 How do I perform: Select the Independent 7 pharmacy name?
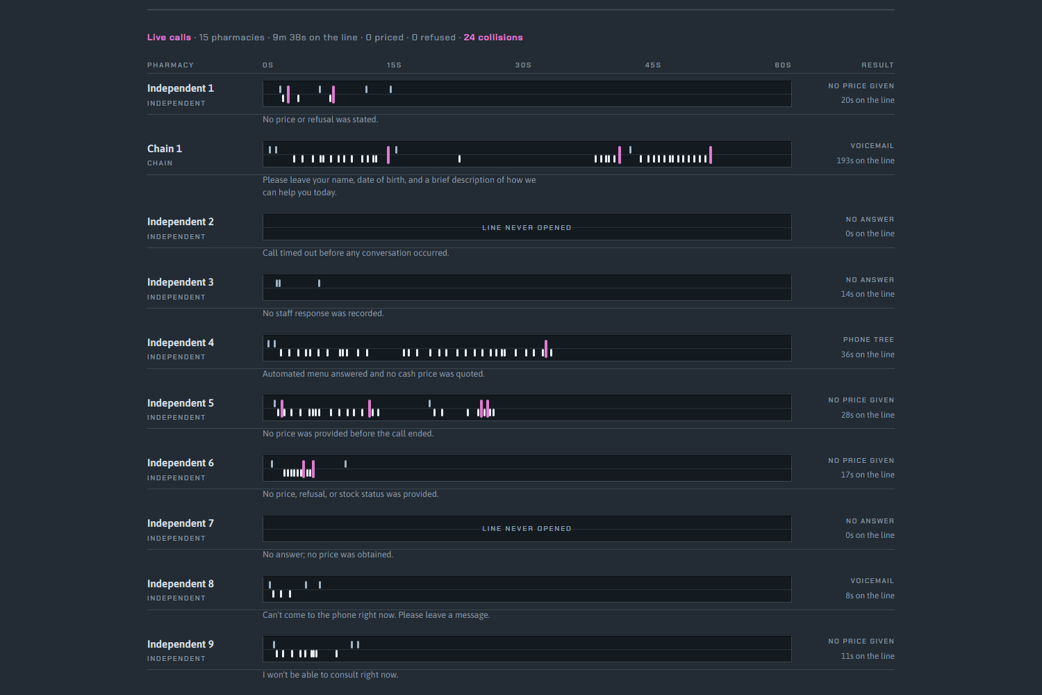point(181,523)
